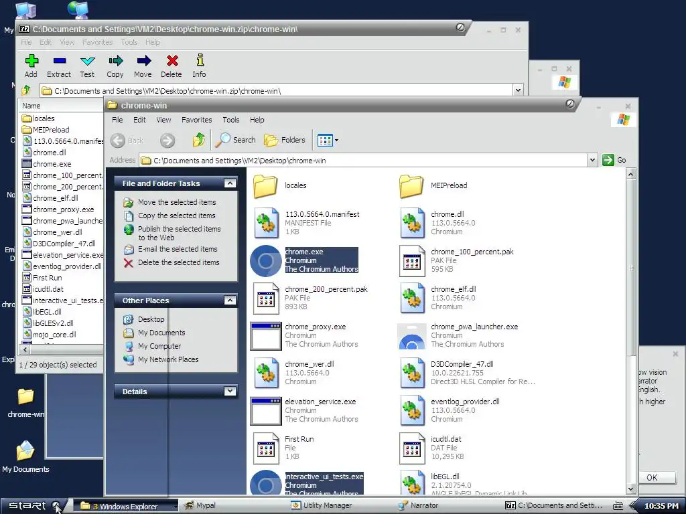Click E-mail the selected items link
Viewport: 686px width, 514px height.
click(x=178, y=249)
